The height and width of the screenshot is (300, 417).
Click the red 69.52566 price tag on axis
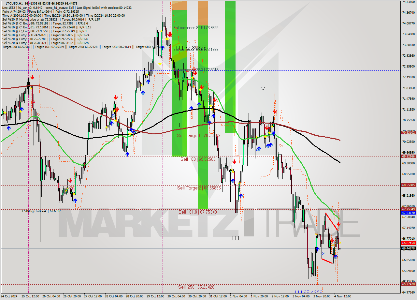coord(408,157)
